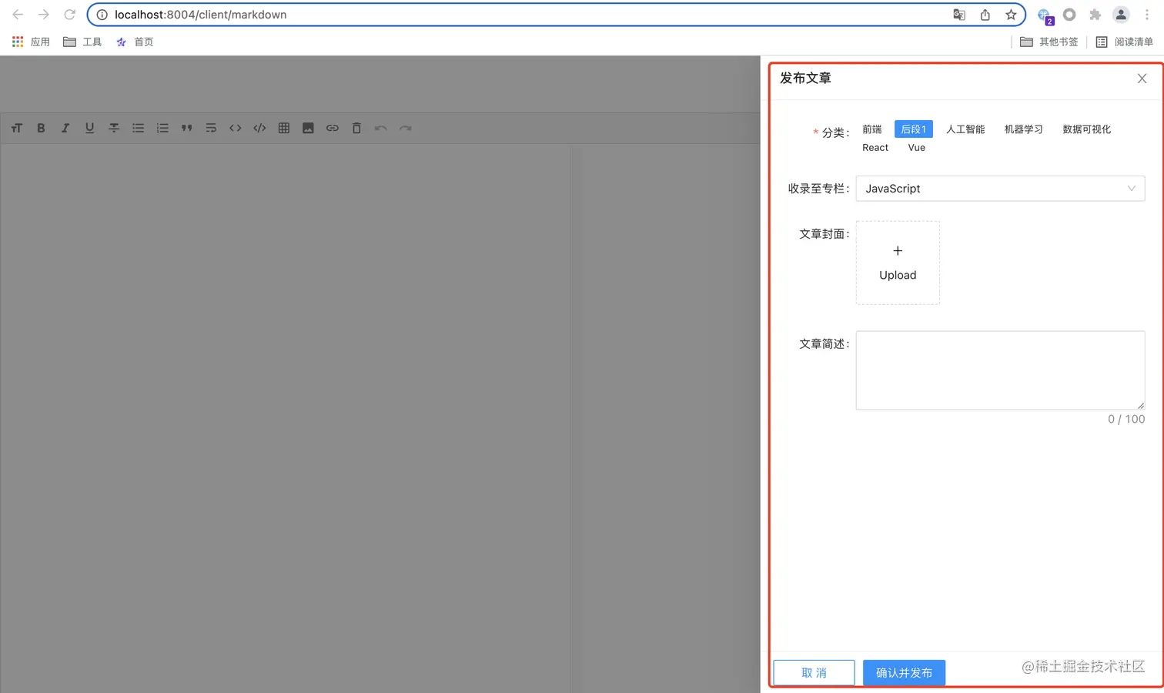Viewport: 1164px width, 693px height.
Task: Open the 应用 apps bookmark
Action: click(32, 42)
